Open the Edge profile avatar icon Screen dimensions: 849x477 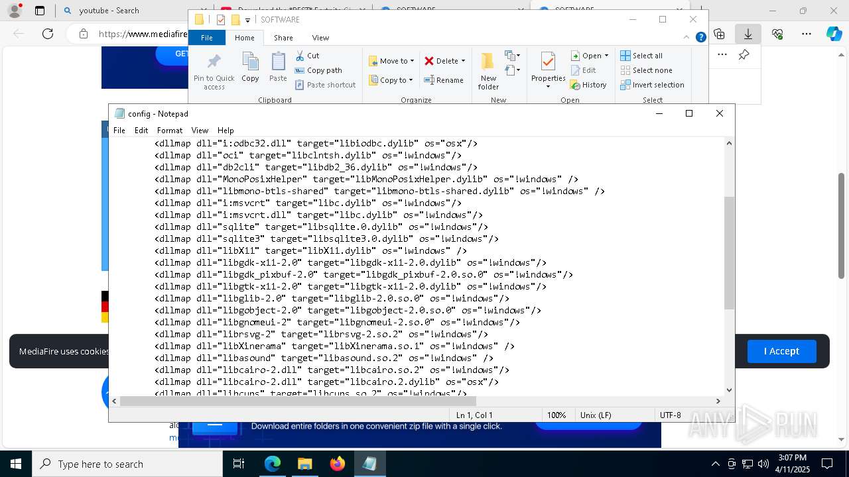pos(14,11)
